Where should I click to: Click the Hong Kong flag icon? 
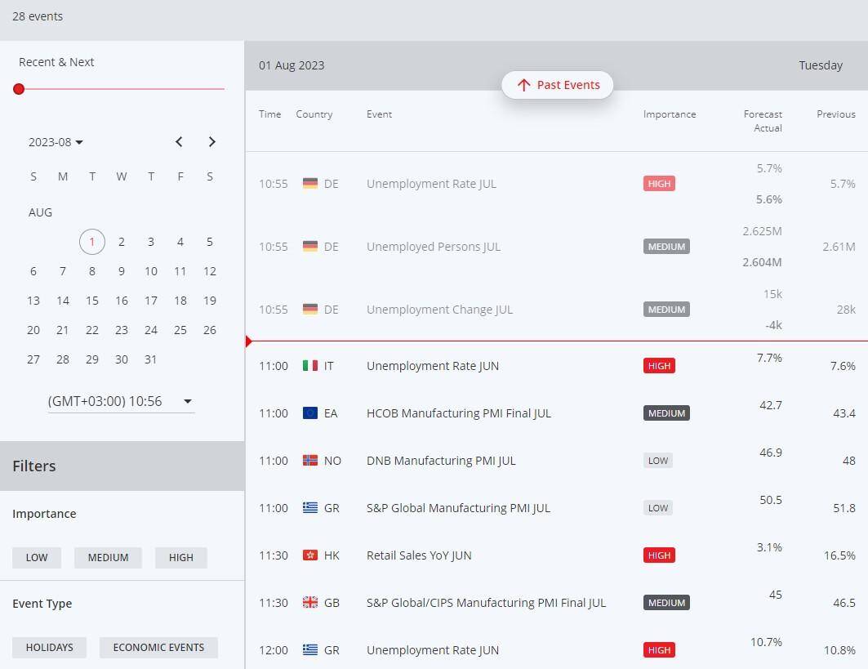[x=310, y=555]
